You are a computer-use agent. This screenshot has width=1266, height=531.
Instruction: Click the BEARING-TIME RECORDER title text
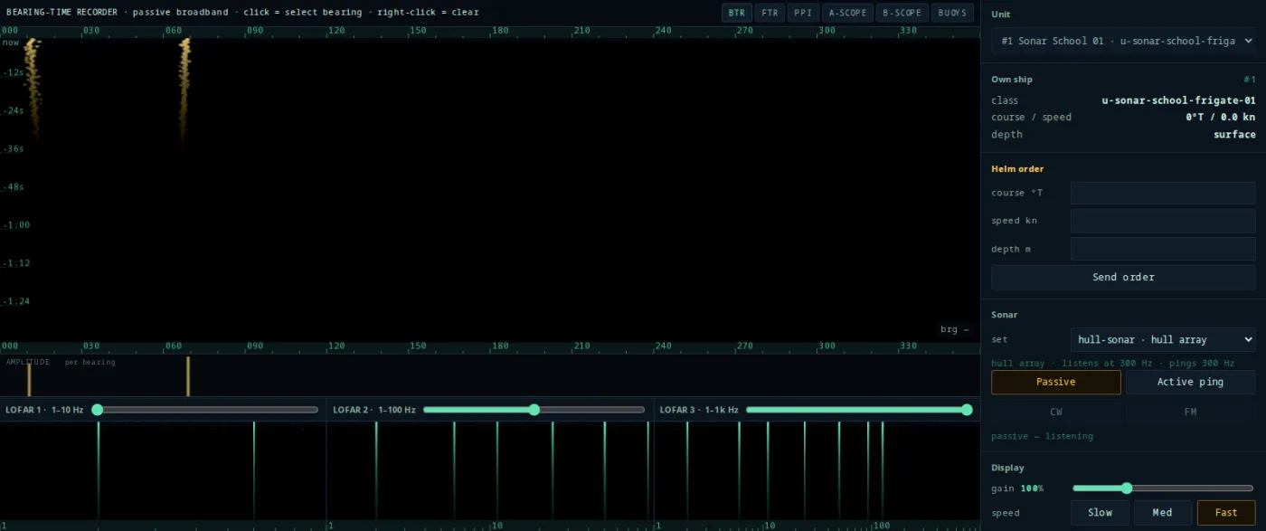[x=61, y=13]
